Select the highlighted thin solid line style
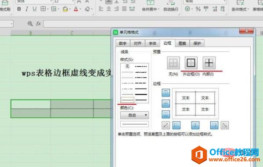The height and width of the screenshot is (167, 263). 127,100
